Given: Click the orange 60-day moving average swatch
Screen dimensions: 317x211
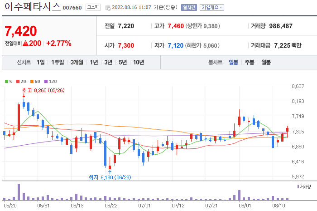Looking at the screenshot, I should 32,81.
